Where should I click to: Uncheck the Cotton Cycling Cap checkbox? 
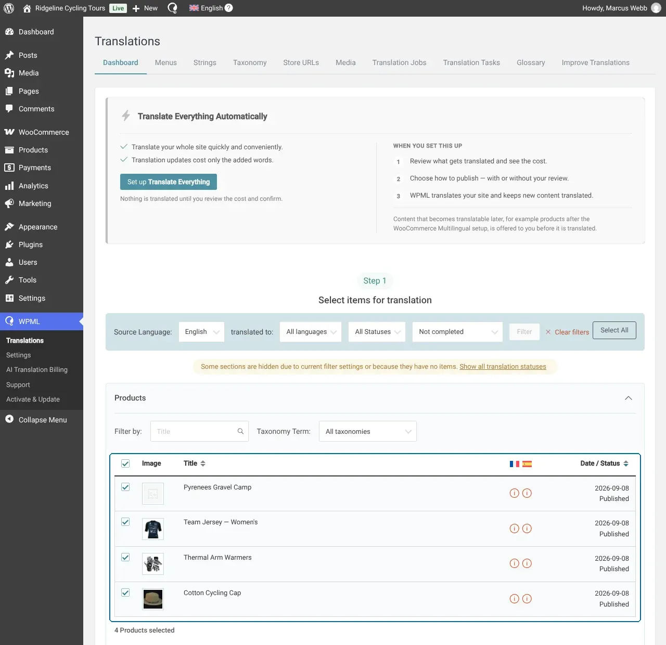coord(125,592)
